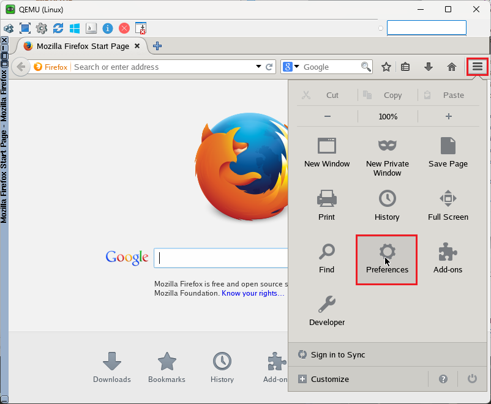Open Add-ons from the menu panel
The height and width of the screenshot is (404, 491).
tap(448, 259)
